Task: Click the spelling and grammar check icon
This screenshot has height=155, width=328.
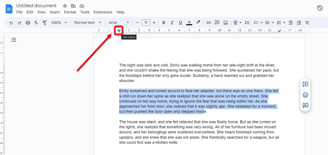Action: pos(36,23)
